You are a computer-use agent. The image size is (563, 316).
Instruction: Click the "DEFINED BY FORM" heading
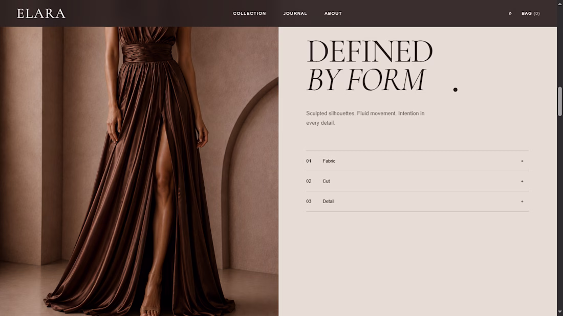coord(370,65)
